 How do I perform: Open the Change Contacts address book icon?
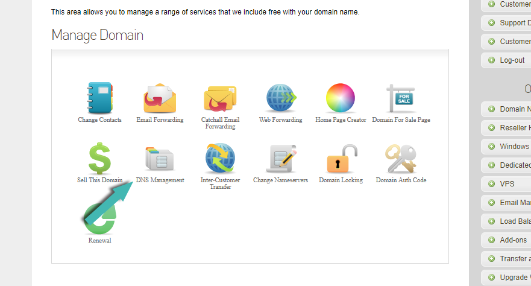[99, 98]
